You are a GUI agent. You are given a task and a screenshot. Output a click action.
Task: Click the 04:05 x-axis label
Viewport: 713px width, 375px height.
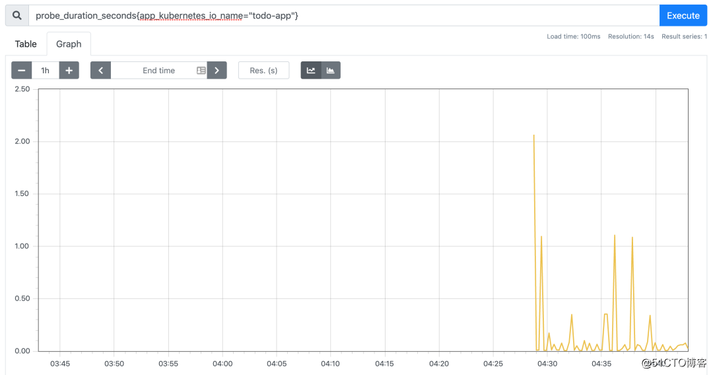point(277,364)
